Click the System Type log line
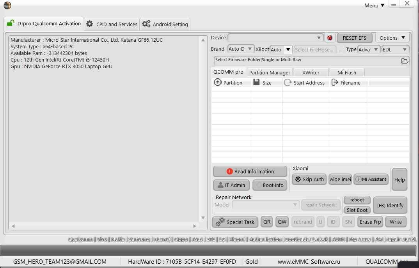 [42, 46]
